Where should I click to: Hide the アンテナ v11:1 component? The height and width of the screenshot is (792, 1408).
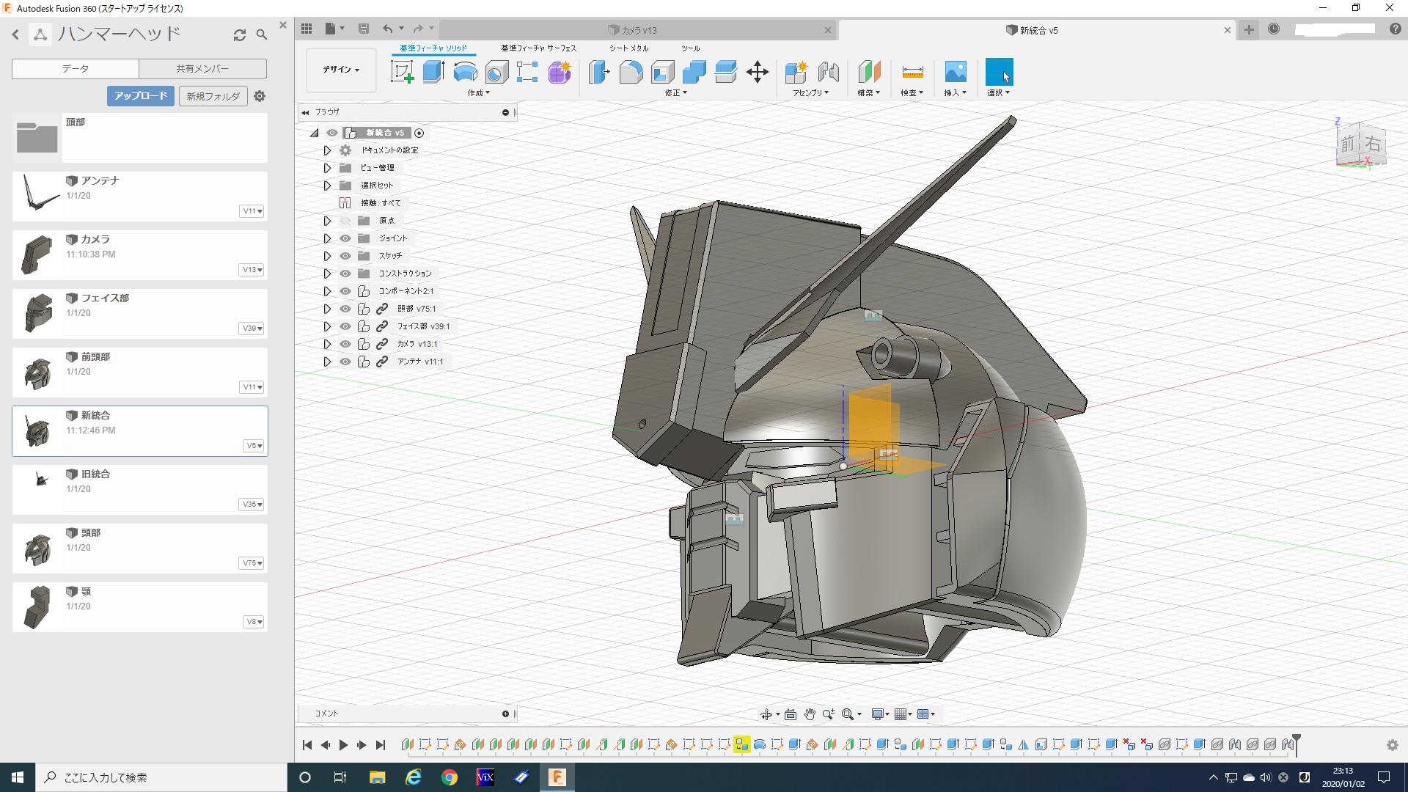(345, 362)
